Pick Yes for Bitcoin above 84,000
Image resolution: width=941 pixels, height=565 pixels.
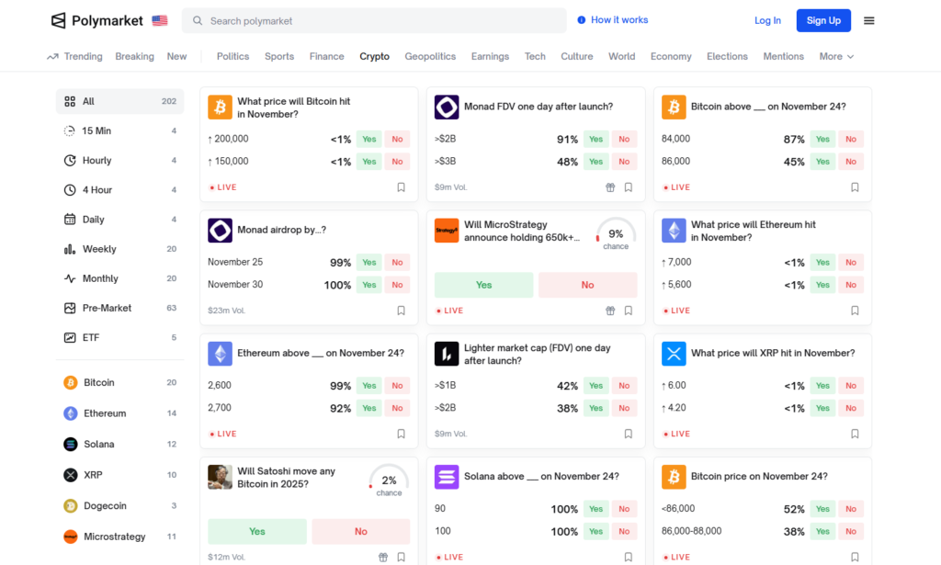(822, 140)
